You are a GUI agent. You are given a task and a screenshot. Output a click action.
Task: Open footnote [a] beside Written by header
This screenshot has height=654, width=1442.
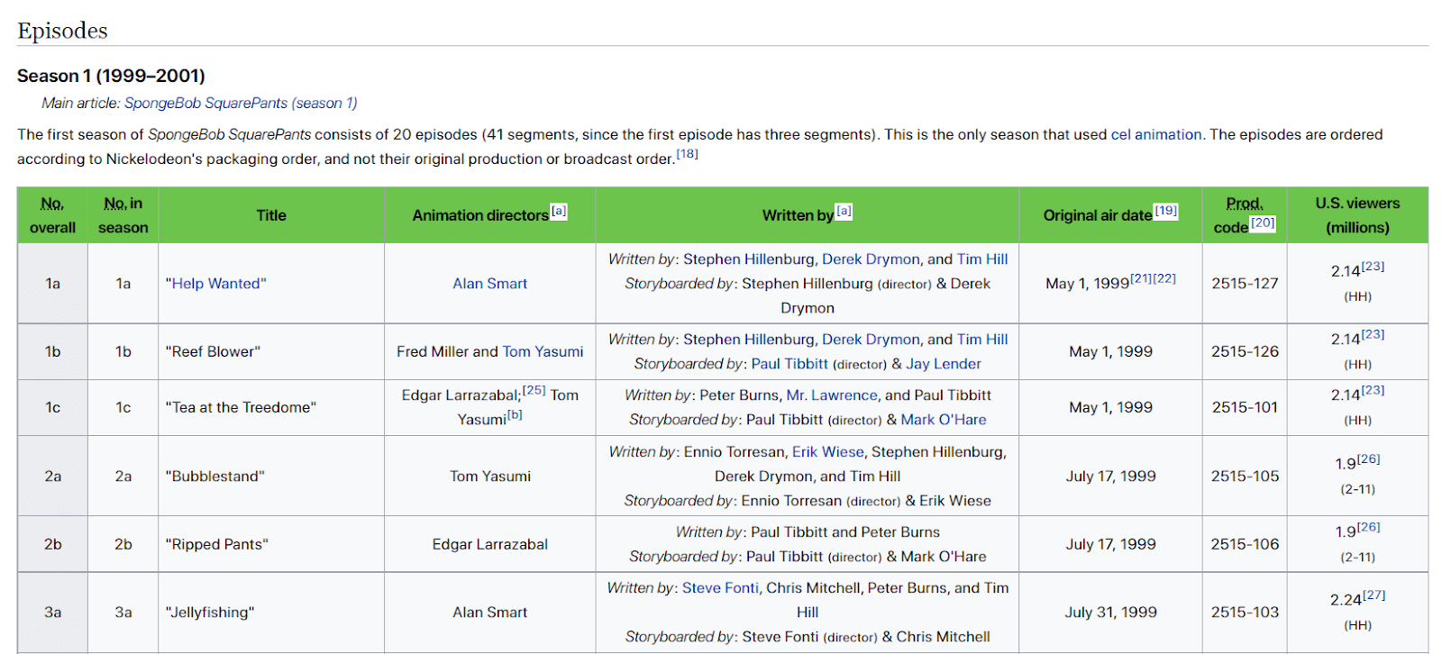(x=844, y=211)
